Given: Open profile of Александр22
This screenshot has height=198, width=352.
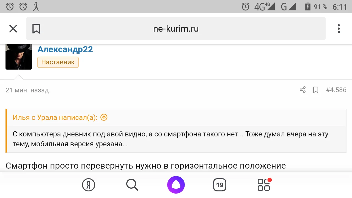Looking at the screenshot, I should coord(65,49).
